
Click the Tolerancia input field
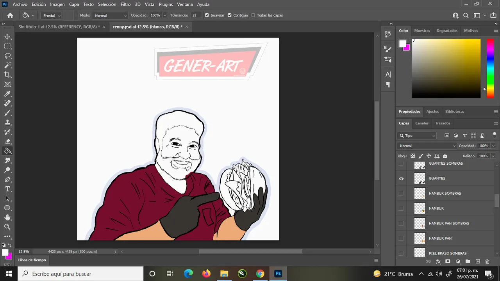click(196, 15)
